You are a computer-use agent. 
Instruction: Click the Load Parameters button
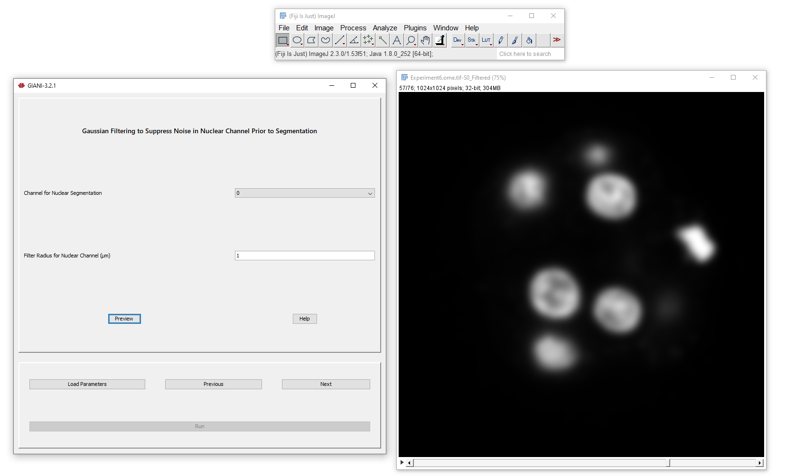tap(87, 384)
